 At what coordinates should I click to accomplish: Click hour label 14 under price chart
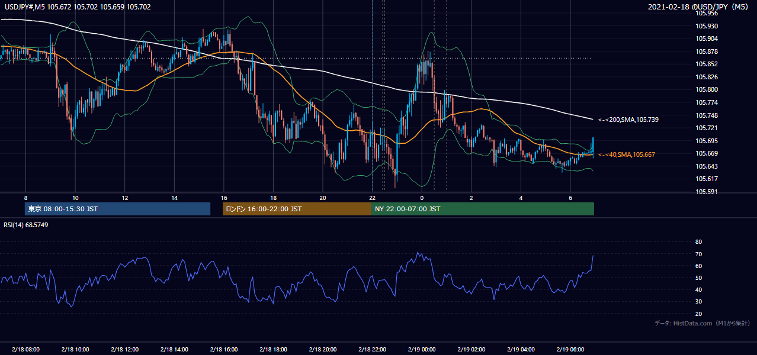pos(174,198)
